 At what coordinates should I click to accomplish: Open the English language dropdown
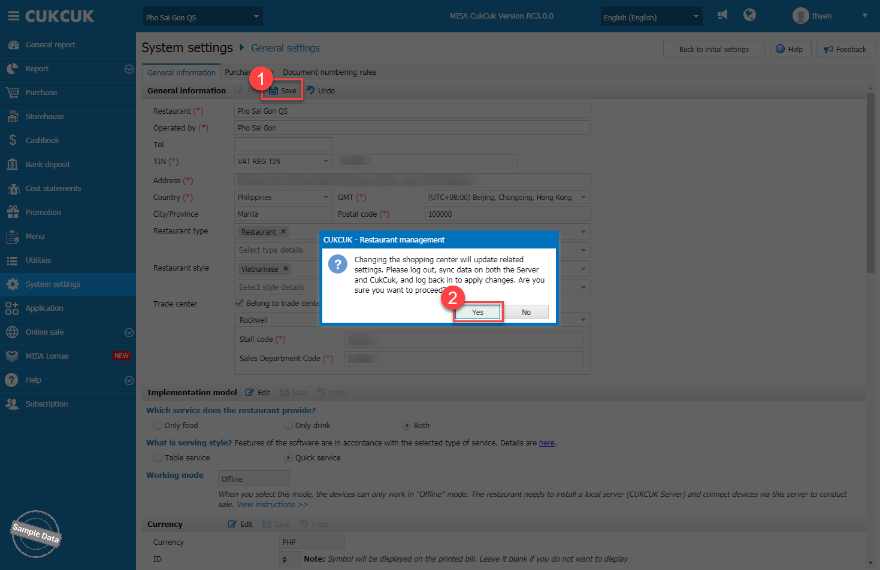tap(651, 17)
